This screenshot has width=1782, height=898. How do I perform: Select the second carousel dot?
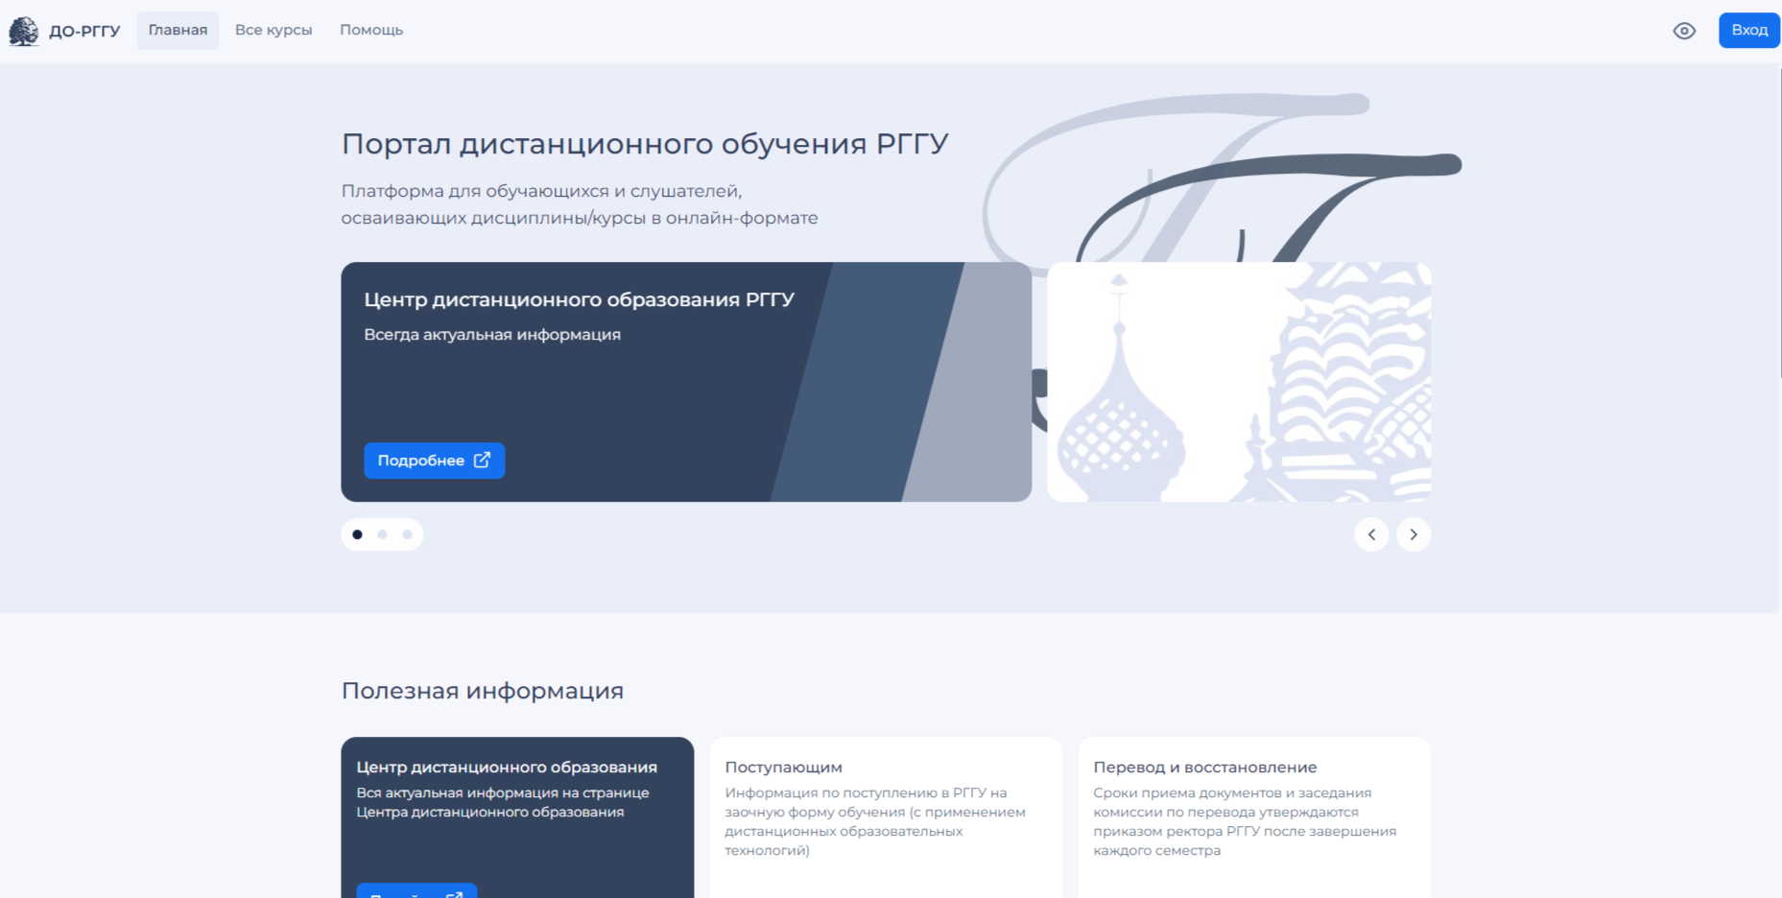(x=382, y=534)
